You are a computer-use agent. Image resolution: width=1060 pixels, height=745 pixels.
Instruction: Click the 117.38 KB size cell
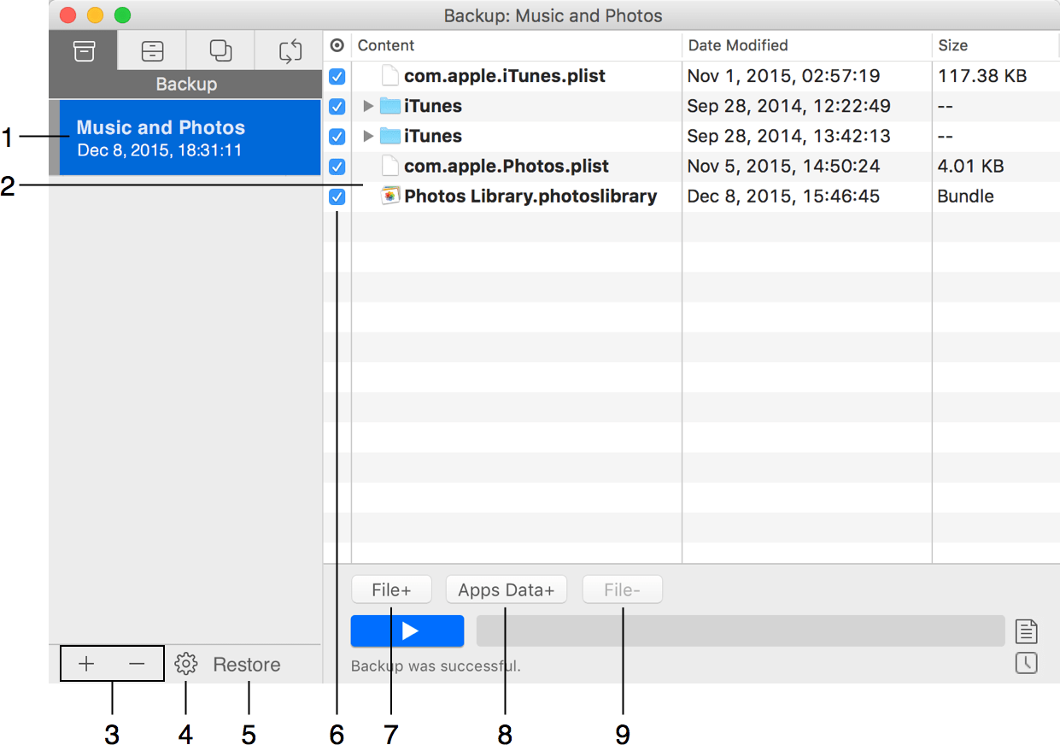[981, 76]
